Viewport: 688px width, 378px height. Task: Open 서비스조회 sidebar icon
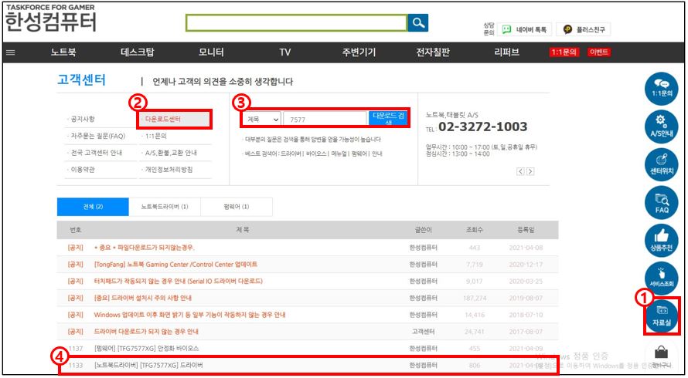661,278
